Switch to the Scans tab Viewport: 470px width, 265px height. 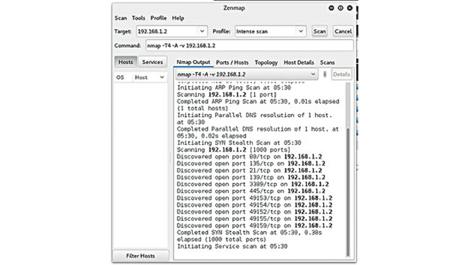click(327, 62)
